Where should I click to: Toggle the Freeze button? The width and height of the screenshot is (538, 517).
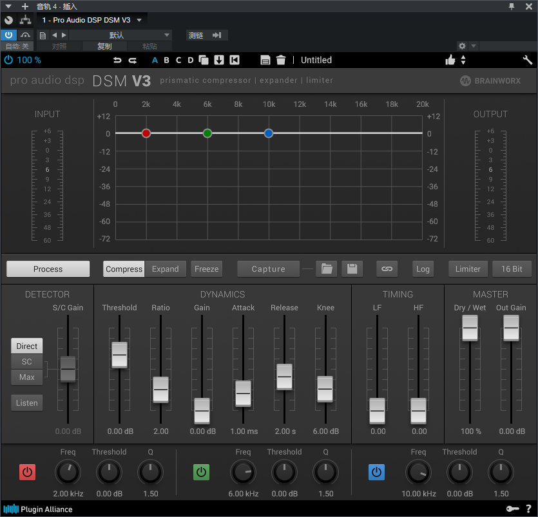click(207, 268)
